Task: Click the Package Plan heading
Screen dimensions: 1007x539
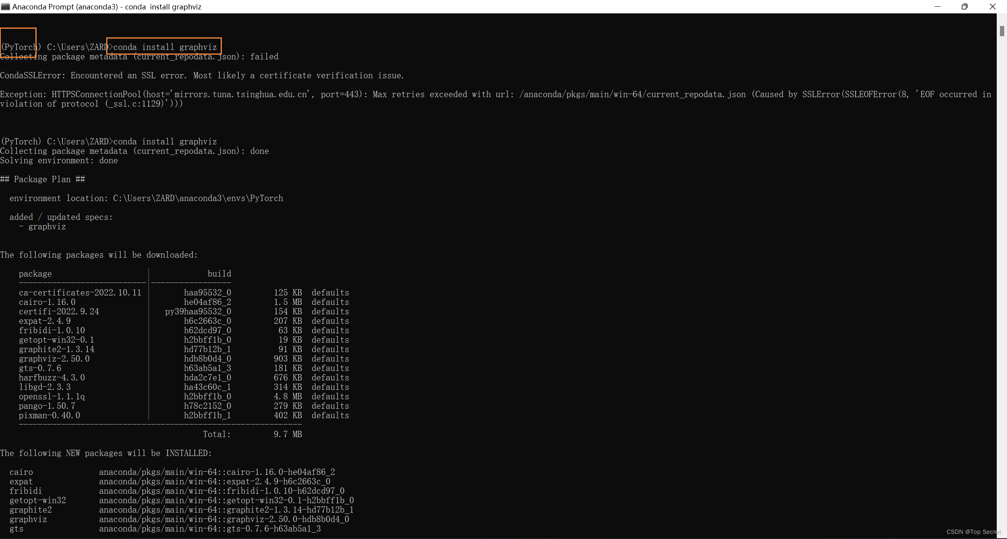Action: (42, 179)
